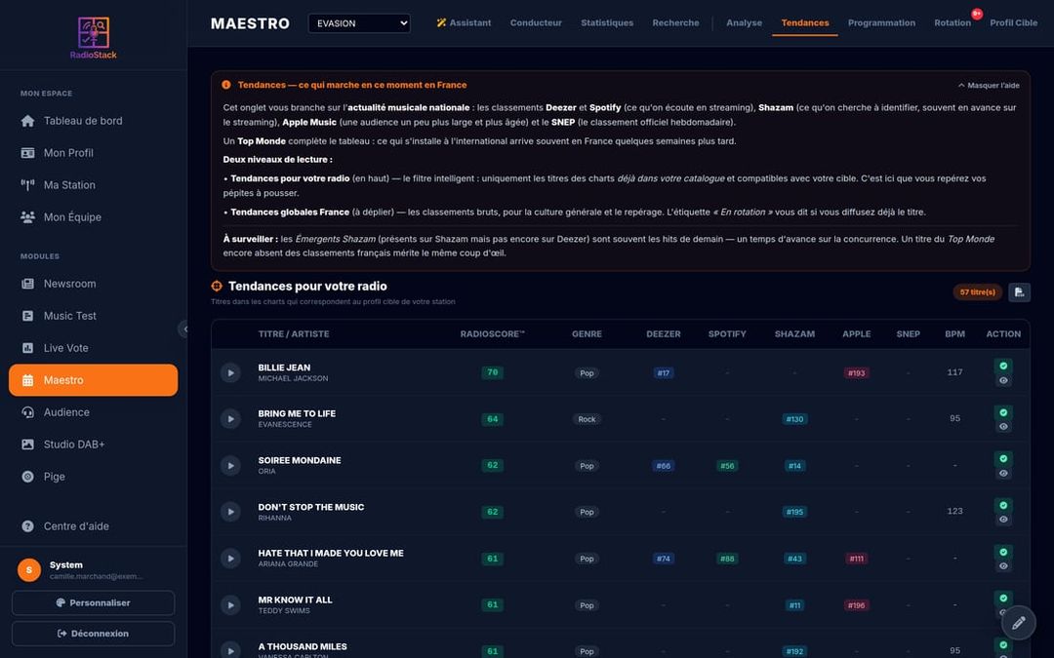The height and width of the screenshot is (658, 1054).
Task: Click Rock genre tag for Evanescence
Action: 587,419
